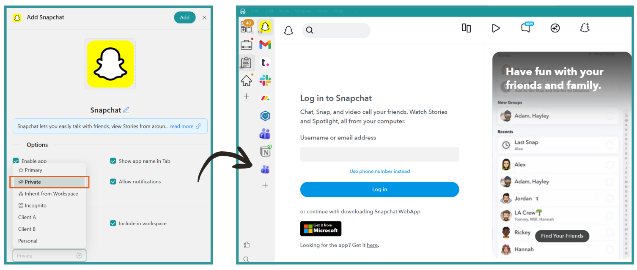Open Tumblr from the sidebar
Screen dimensions: 637x270
tap(265, 62)
